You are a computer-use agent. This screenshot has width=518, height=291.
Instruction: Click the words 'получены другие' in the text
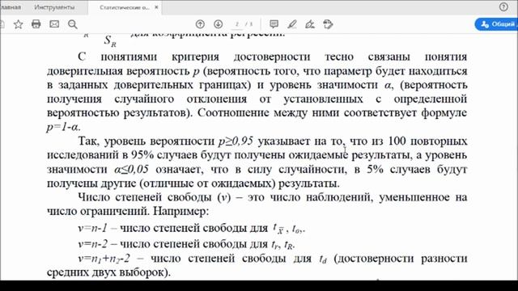click(91, 183)
